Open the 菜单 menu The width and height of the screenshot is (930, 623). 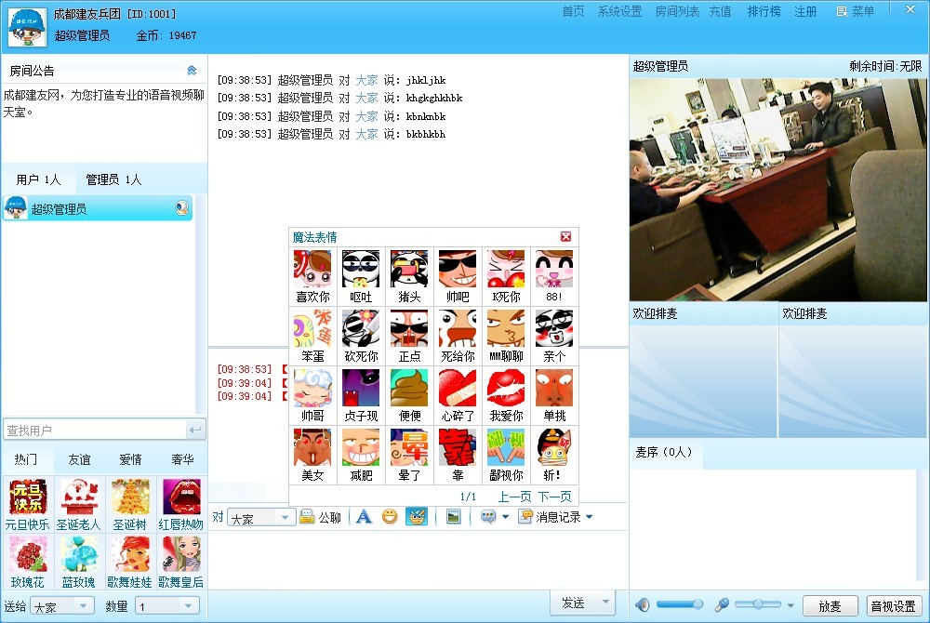(856, 11)
